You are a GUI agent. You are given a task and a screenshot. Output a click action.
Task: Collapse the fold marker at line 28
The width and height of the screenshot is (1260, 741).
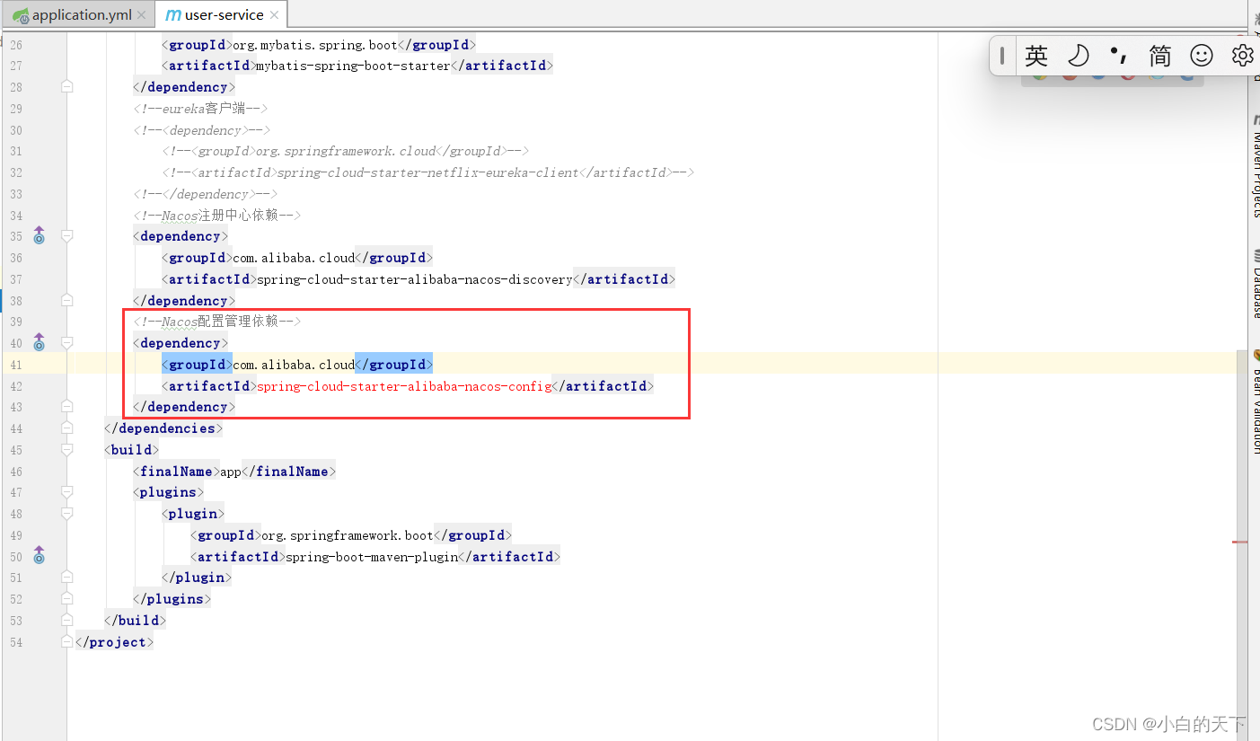(66, 86)
